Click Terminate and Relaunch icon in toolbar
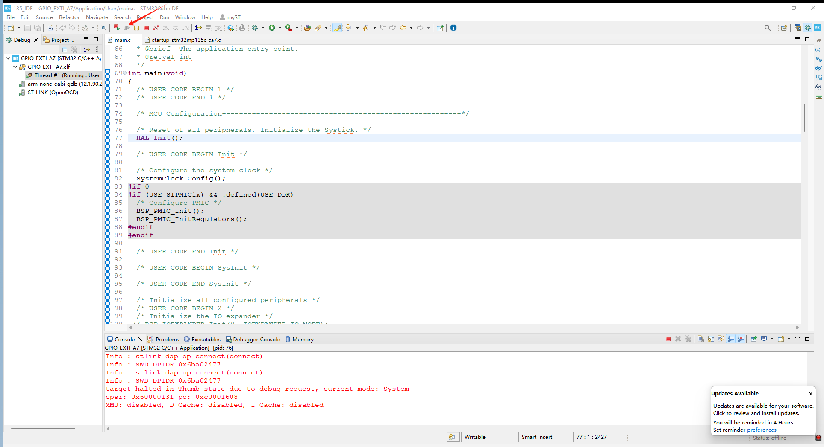 point(116,28)
